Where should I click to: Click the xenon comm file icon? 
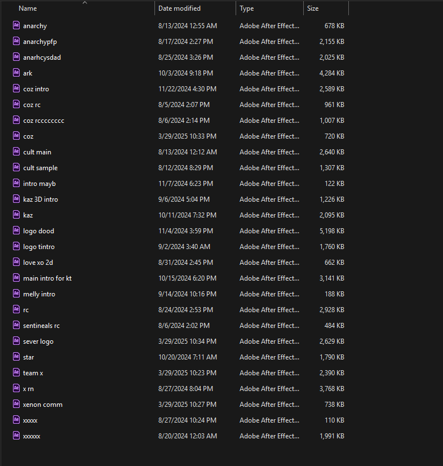tap(16, 403)
